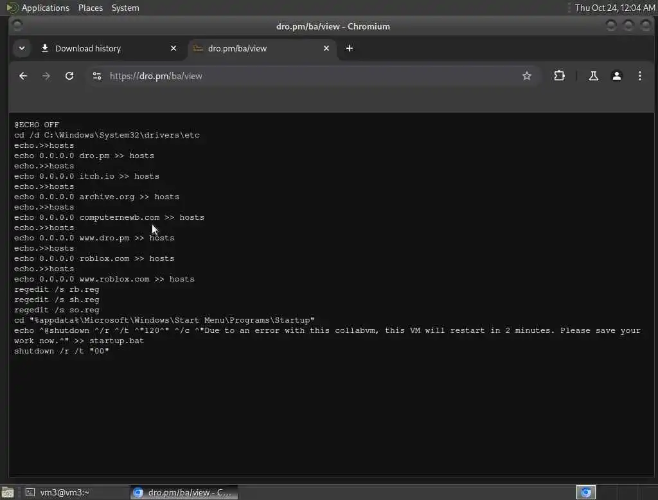This screenshot has height=500, width=658.
Task: Click the 'cd /d C:\Windows\System32\drivers\etc' line
Action: point(107,135)
